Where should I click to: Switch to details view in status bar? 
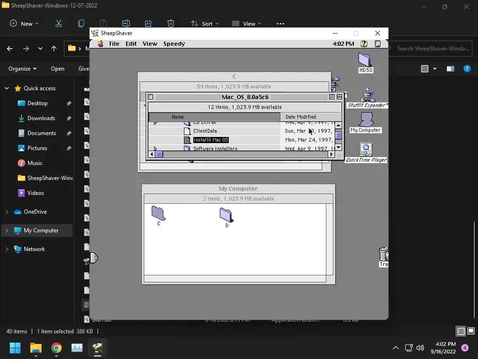[x=461, y=331]
